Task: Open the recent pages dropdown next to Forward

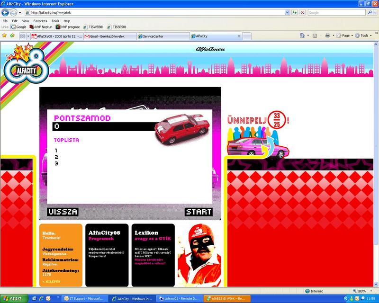Action: 20,13
